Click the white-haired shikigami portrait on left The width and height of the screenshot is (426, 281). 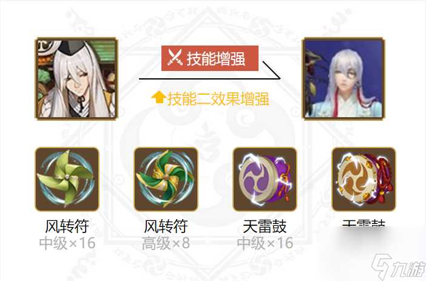(x=76, y=79)
